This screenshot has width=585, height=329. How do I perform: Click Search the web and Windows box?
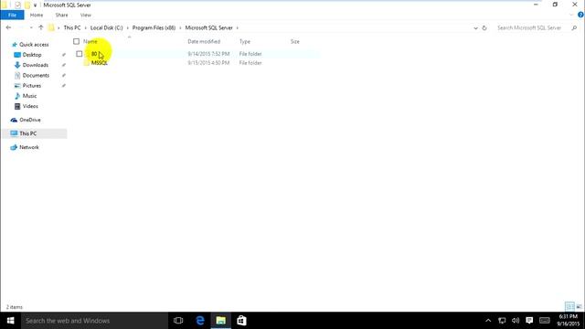94,321
